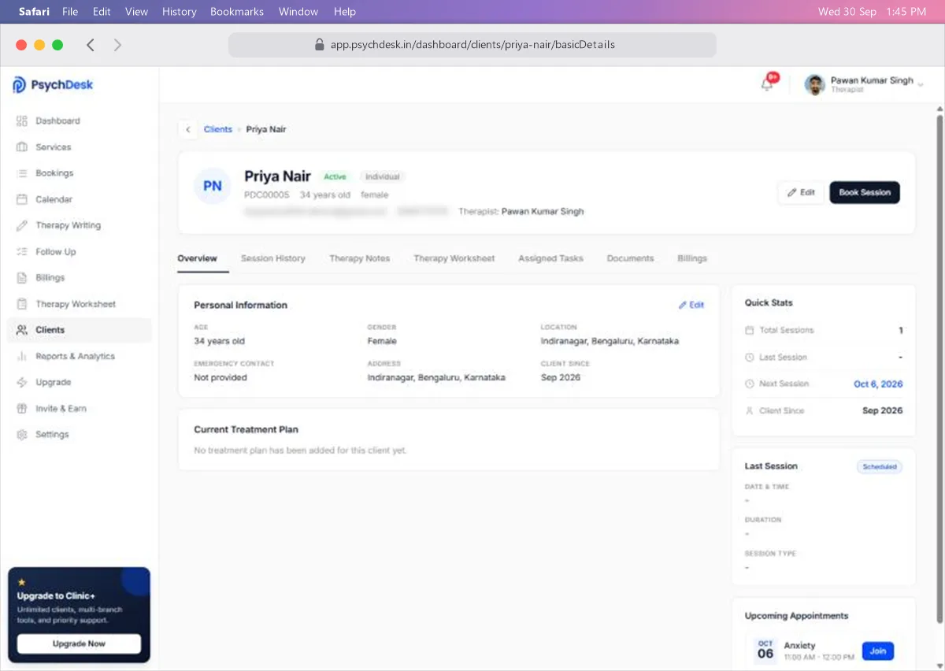Join the Anxiety appointment
The image size is (945, 671).
coord(878,651)
